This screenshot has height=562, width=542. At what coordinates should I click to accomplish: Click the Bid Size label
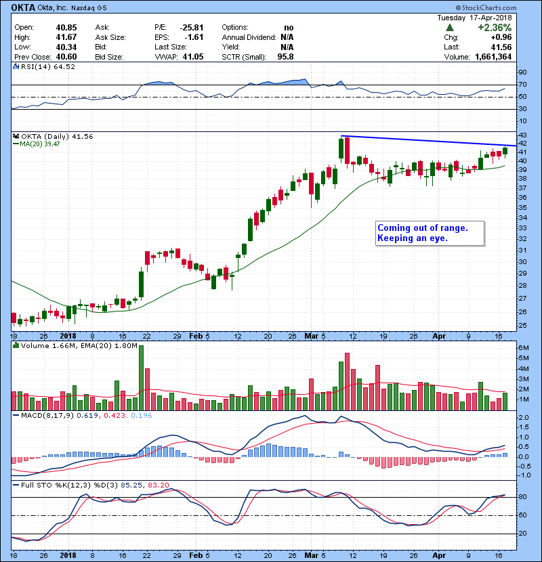(109, 57)
